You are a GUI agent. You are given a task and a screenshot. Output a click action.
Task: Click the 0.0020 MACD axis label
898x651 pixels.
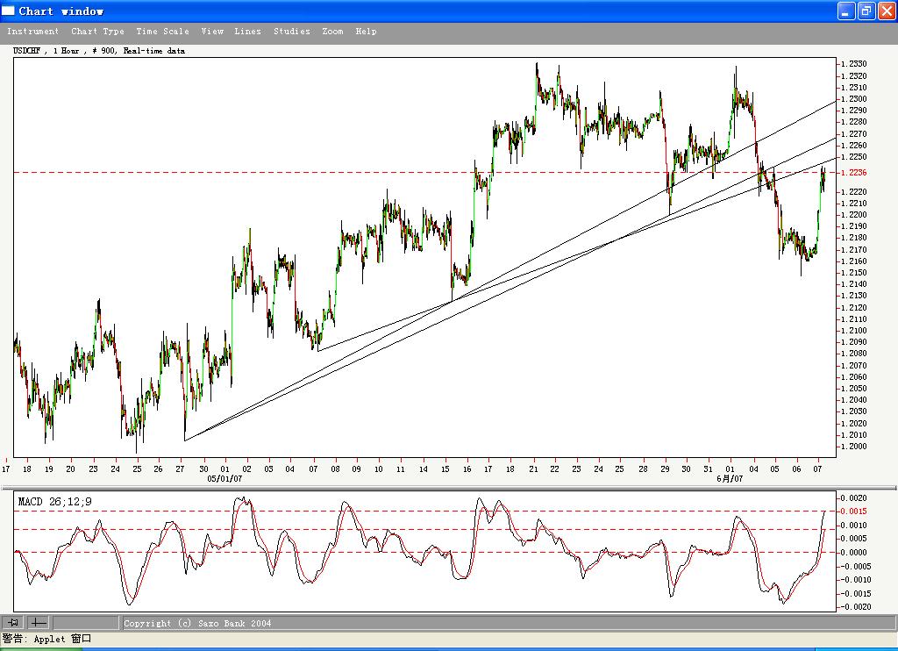pos(853,498)
